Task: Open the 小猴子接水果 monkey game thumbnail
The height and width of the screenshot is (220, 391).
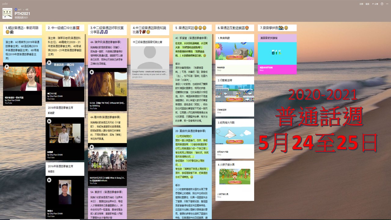Action: 235,177
